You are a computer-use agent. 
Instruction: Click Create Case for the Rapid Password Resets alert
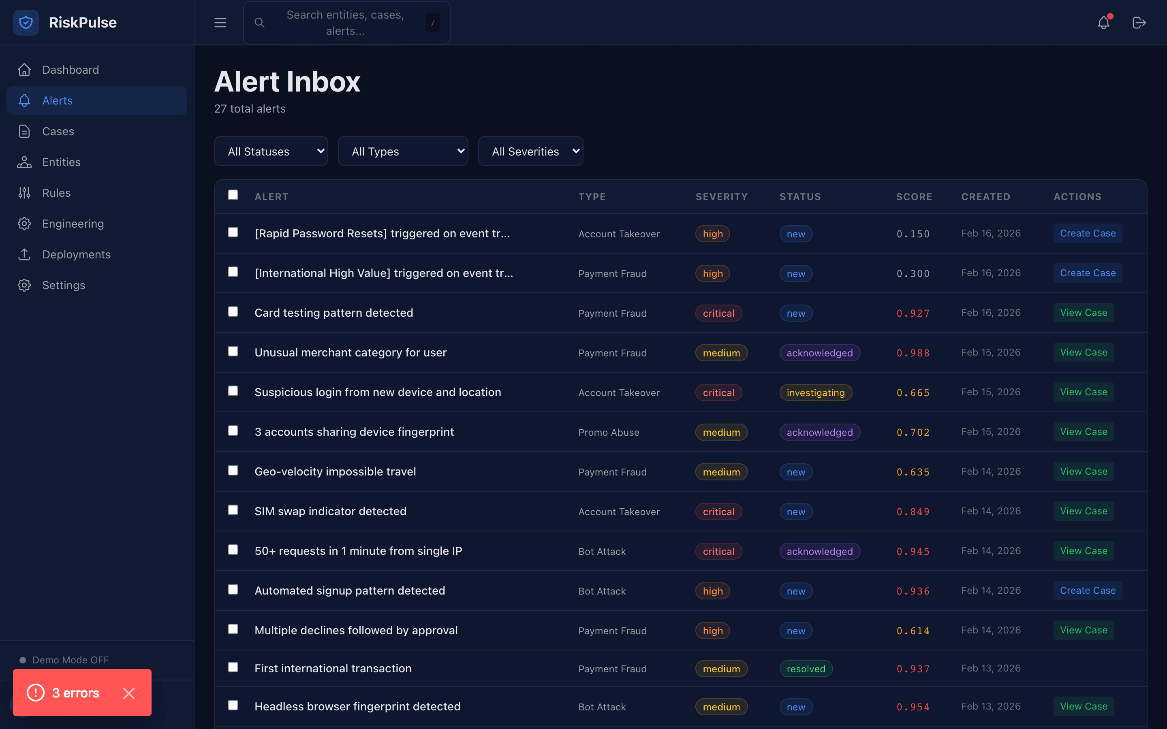pyautogui.click(x=1088, y=233)
